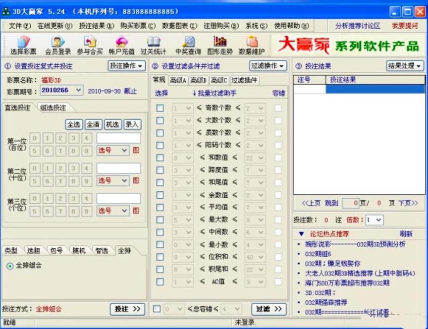Select digit 9 in the 第三位 (个位) row
Image resolution: width=428 pixels, height=329 pixels.
pos(87,211)
